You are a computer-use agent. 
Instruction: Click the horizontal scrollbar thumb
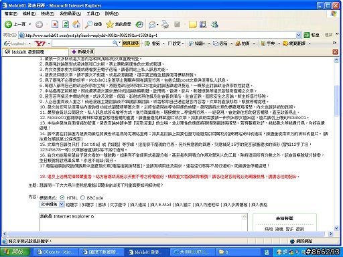(165, 234)
